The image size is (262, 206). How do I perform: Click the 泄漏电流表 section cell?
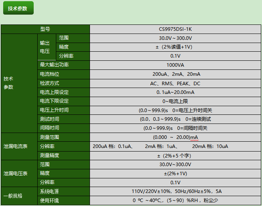click(16, 146)
